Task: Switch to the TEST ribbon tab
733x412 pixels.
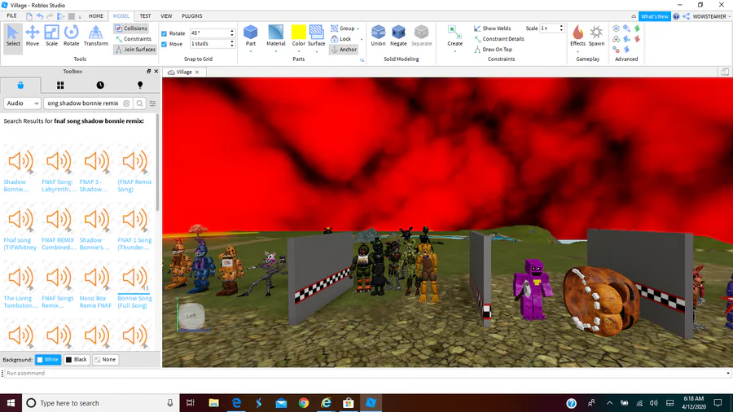Action: 146,16
